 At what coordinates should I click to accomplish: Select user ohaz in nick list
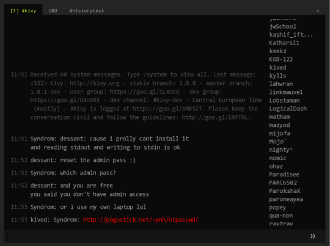(276, 166)
